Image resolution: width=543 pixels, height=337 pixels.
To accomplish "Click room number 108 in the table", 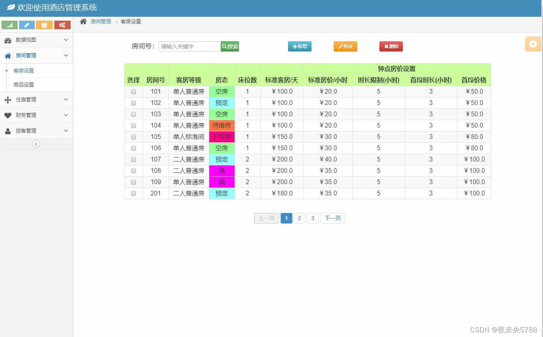I will click(x=156, y=171).
